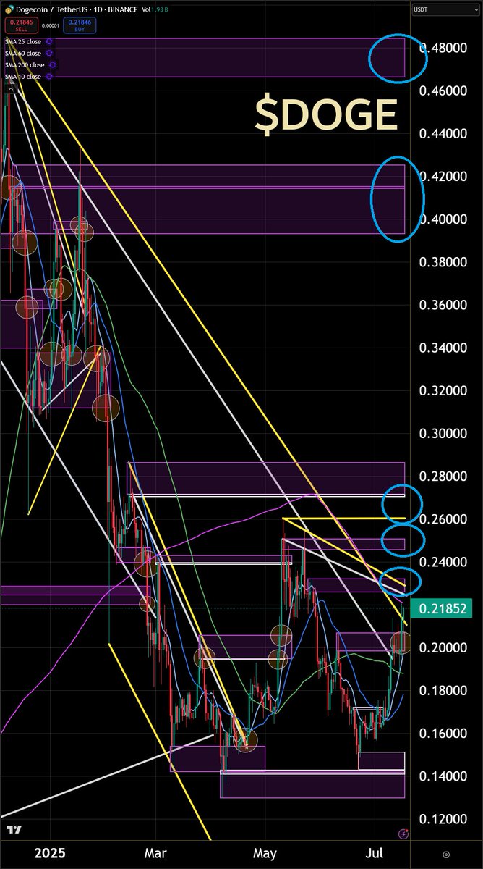Open chart settings gear in bottom corner

446,855
